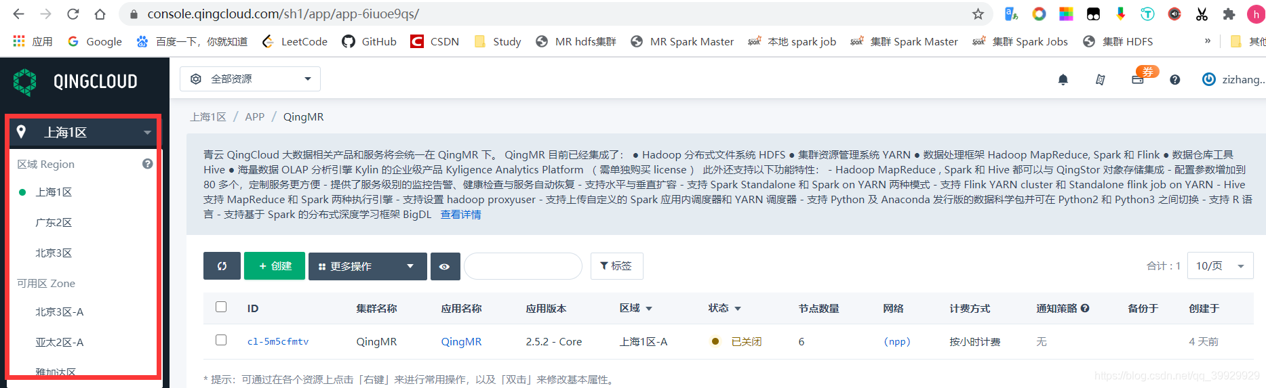Select the 北京3区-A zone

[x=60, y=312]
